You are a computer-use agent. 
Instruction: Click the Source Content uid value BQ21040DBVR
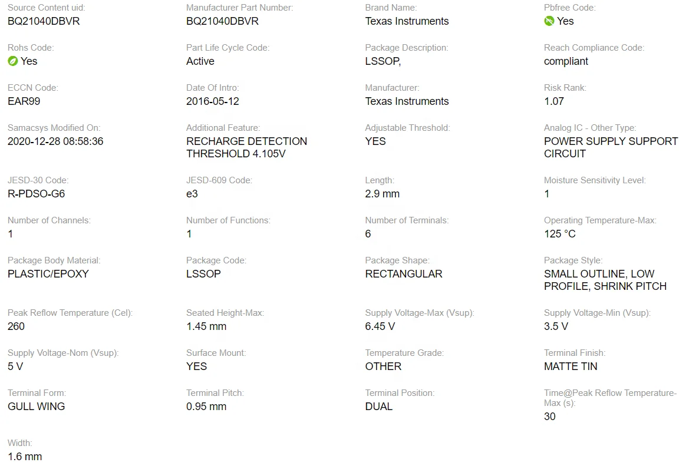(x=44, y=21)
